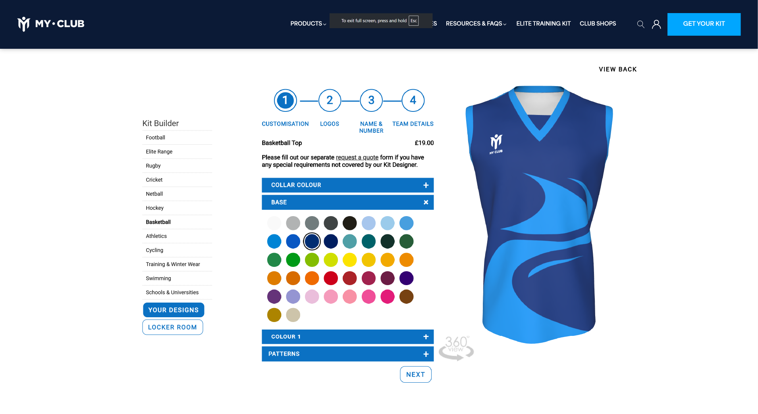This screenshot has width=758, height=414.
Task: Click the Next button
Action: point(416,374)
